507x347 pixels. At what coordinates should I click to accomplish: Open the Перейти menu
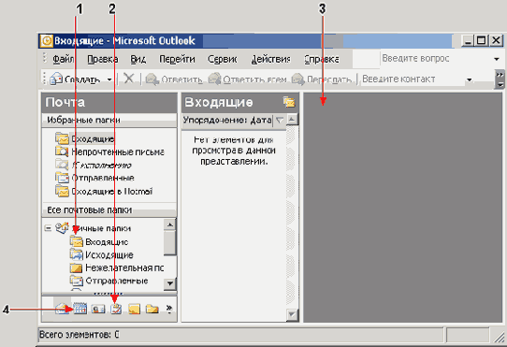(x=177, y=59)
